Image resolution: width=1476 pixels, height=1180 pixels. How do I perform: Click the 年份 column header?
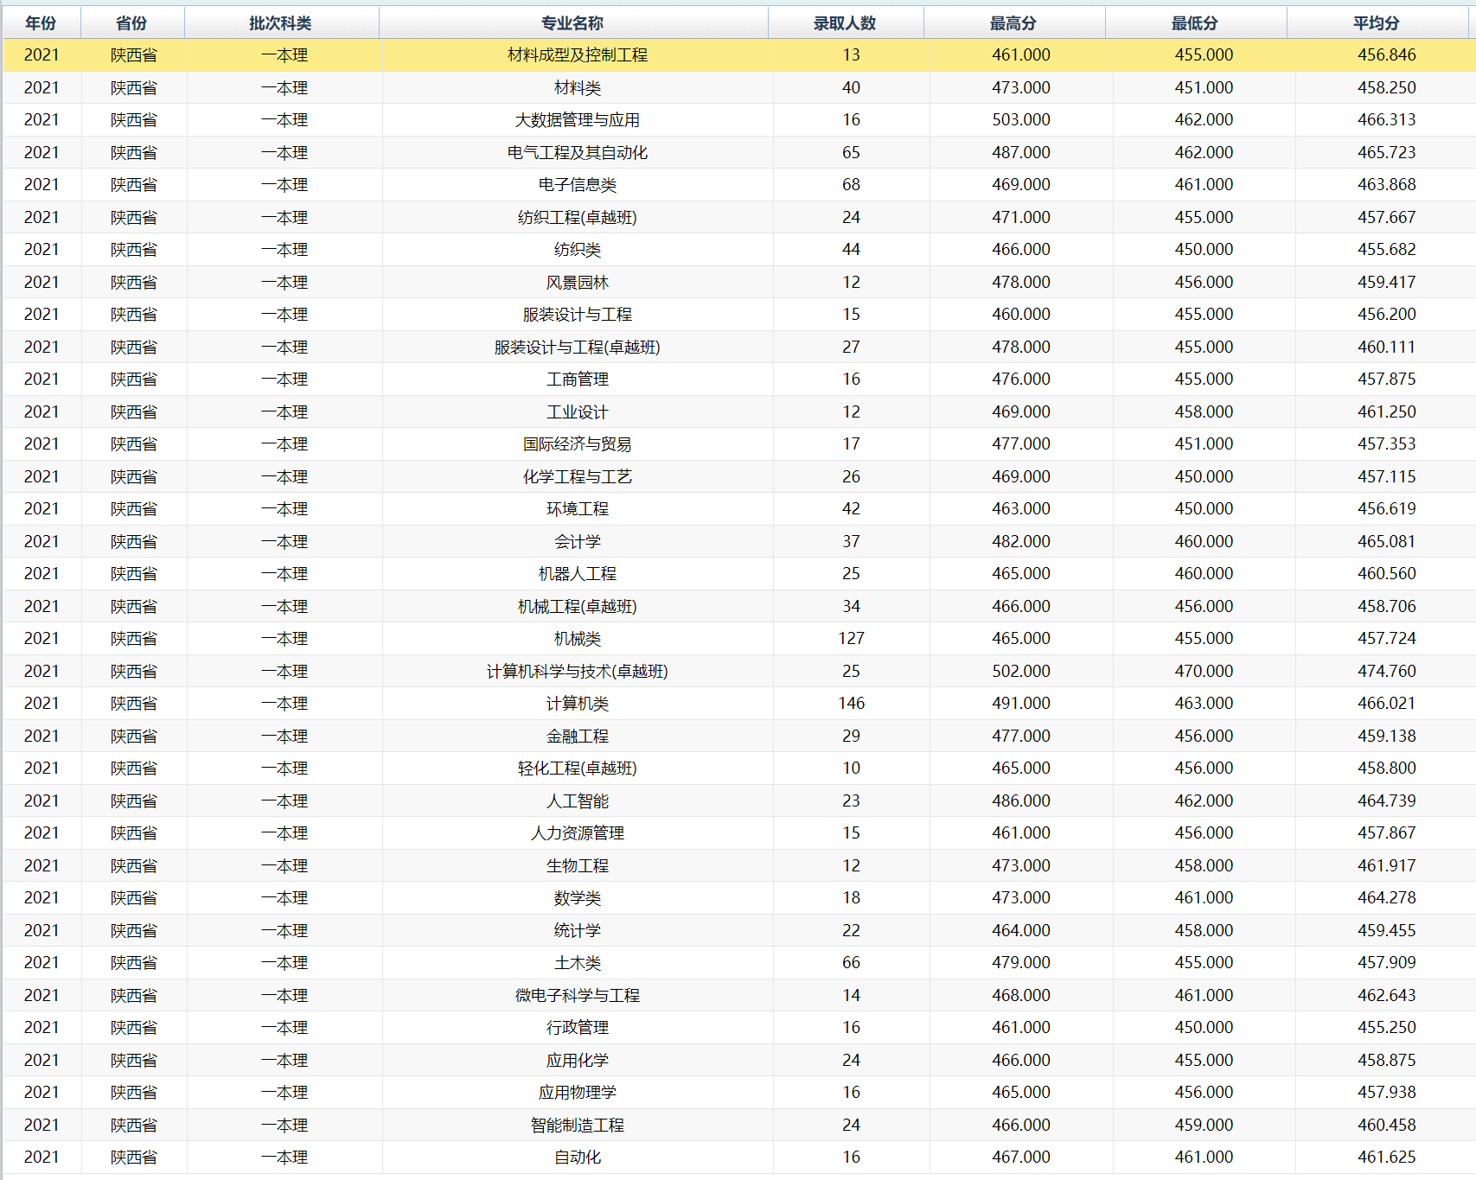point(42,23)
